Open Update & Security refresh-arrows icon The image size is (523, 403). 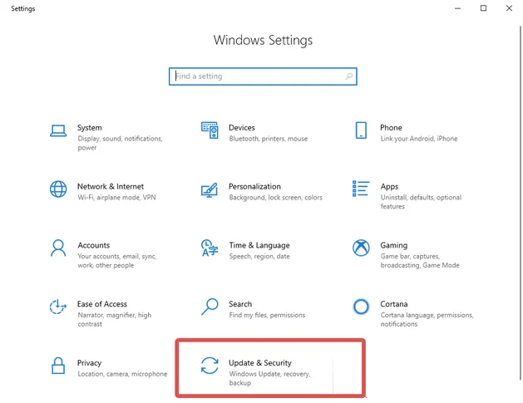[x=210, y=366]
